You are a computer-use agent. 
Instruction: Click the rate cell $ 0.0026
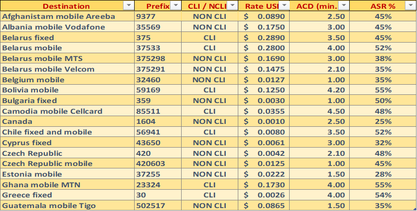pyautogui.click(x=264, y=195)
